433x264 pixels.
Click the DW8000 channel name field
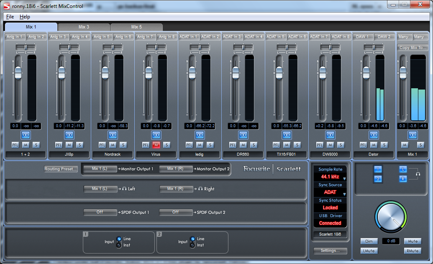click(330, 154)
